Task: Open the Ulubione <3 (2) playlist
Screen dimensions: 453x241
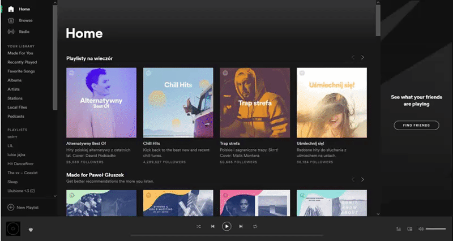Action: tap(21, 191)
